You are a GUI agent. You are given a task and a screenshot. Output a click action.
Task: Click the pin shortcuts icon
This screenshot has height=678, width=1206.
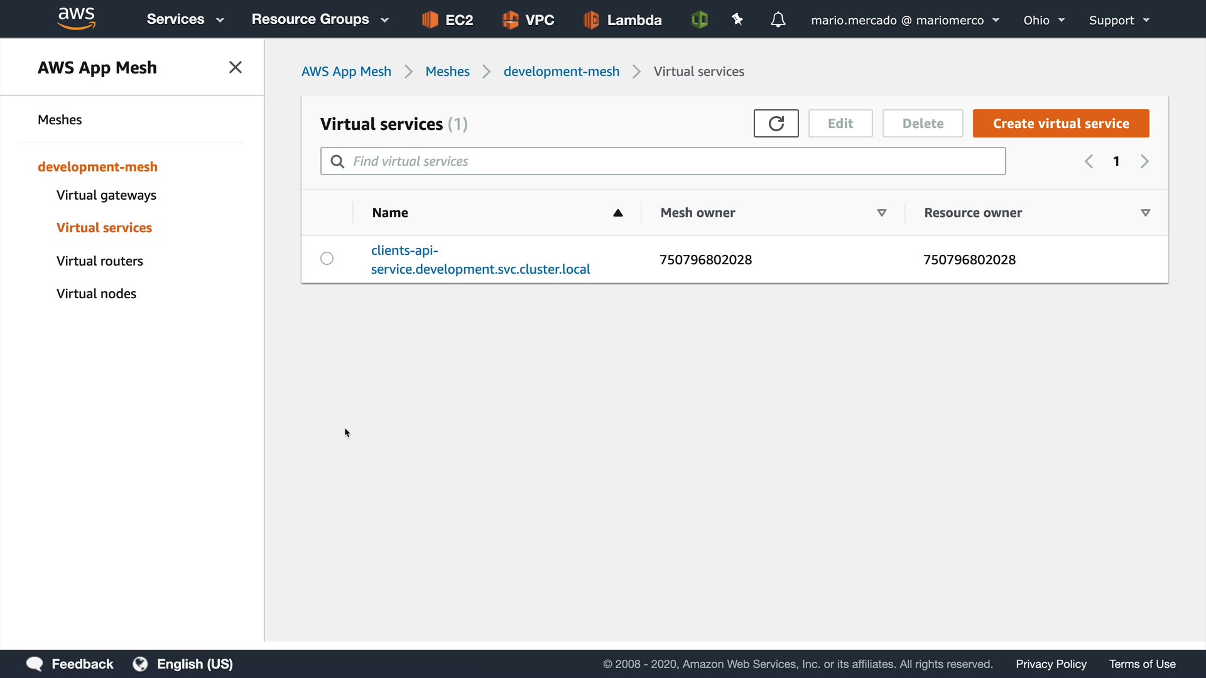pyautogui.click(x=737, y=19)
